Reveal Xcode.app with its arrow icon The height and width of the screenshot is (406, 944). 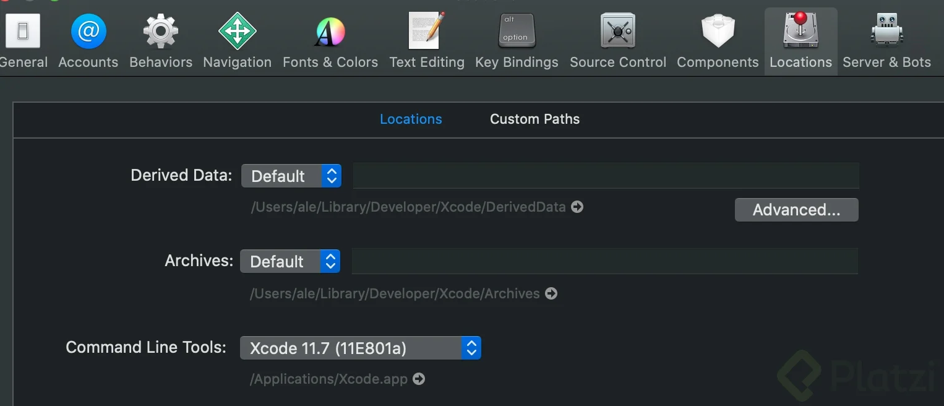point(419,379)
